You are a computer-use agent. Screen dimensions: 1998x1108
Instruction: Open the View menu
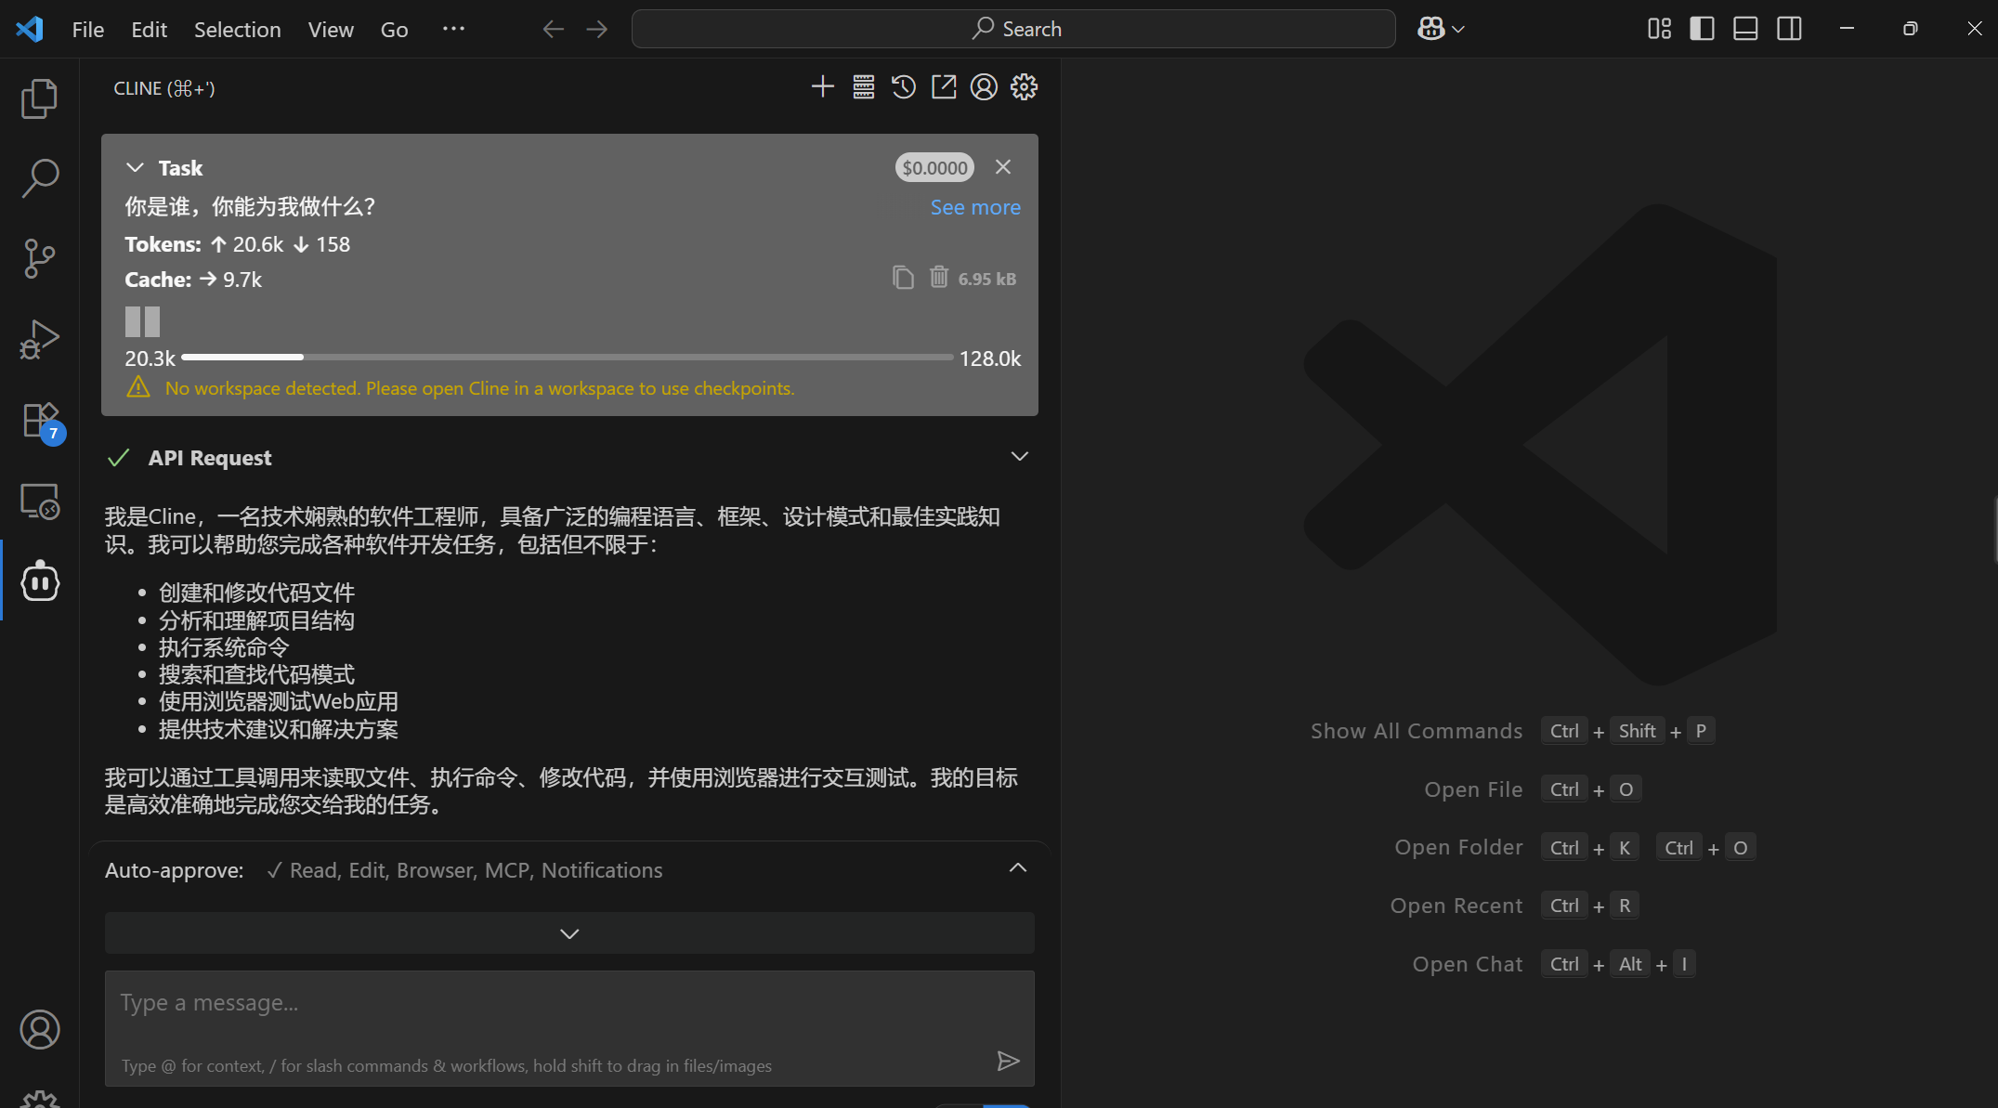(331, 29)
